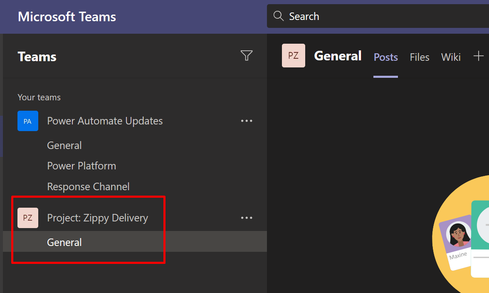
Task: Collapse the Your teams section label
Action: point(39,97)
